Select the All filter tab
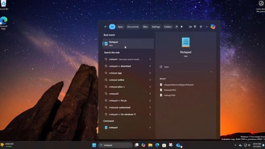 pyautogui.click(x=112, y=27)
